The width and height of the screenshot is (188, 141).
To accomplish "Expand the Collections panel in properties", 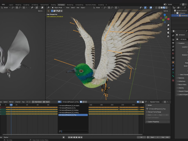I will pos(182,81).
